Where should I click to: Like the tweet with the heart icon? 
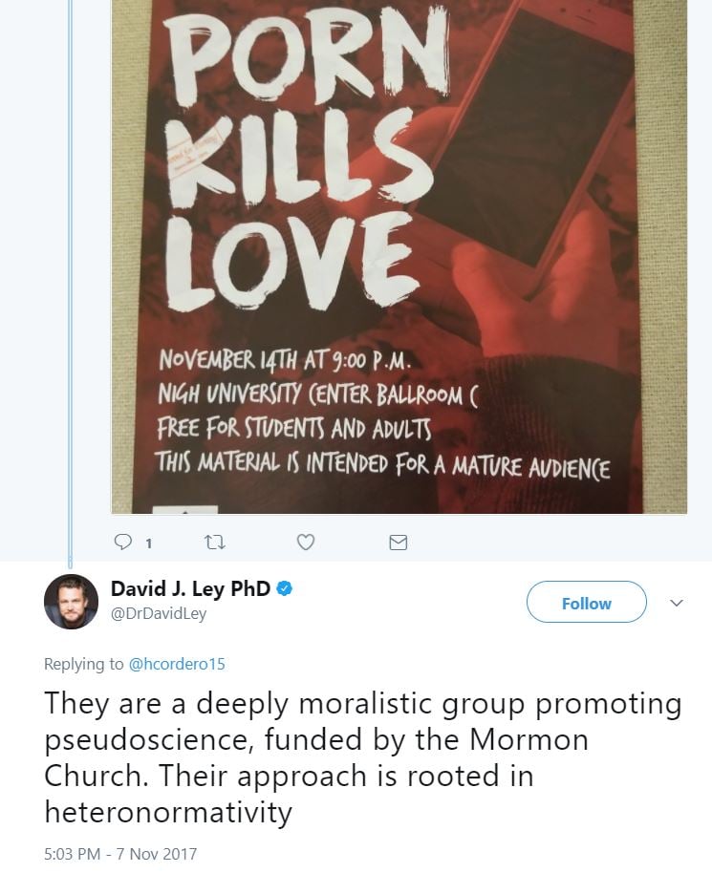pyautogui.click(x=306, y=543)
